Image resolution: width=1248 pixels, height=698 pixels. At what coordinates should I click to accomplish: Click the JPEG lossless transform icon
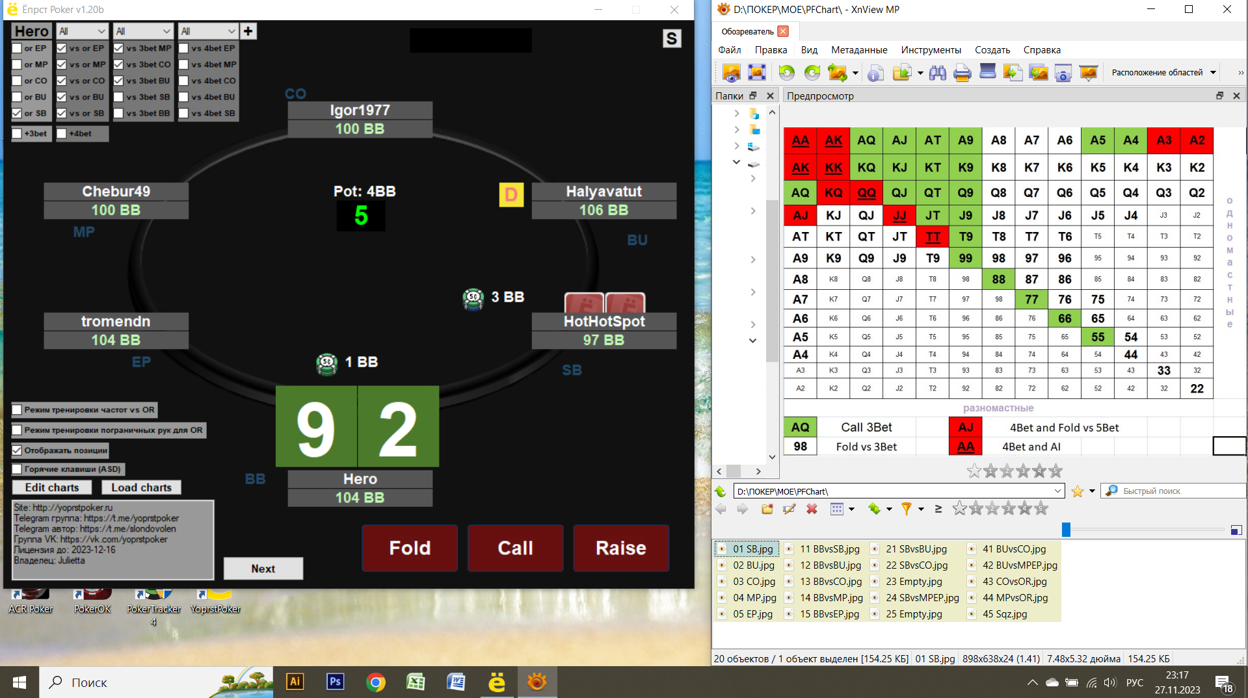(x=838, y=73)
